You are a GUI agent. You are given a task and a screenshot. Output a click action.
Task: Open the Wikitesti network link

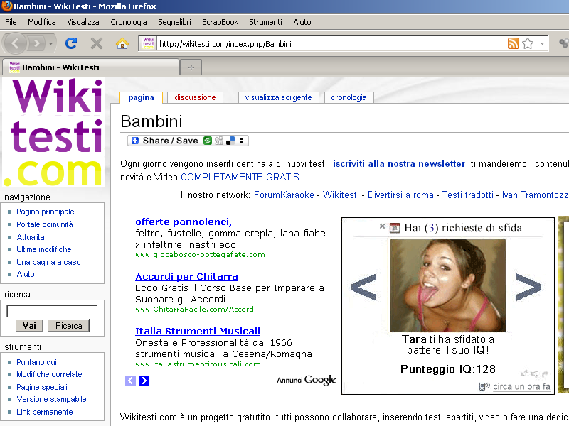click(x=341, y=195)
